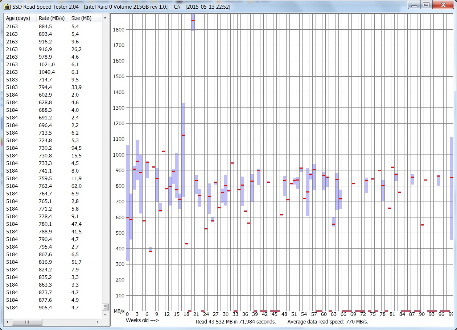Image resolution: width=457 pixels, height=330 pixels.
Task: Click the week 0 bar in chart
Action: [128, 203]
